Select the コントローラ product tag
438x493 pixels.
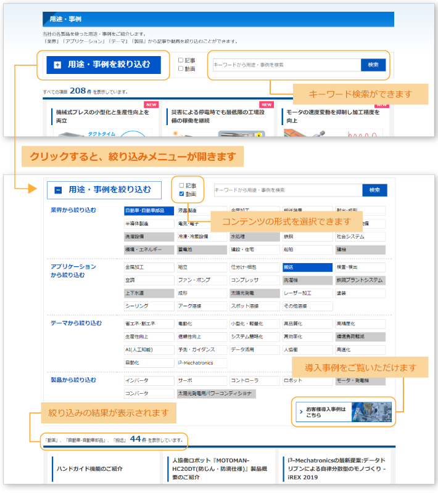[x=255, y=380]
